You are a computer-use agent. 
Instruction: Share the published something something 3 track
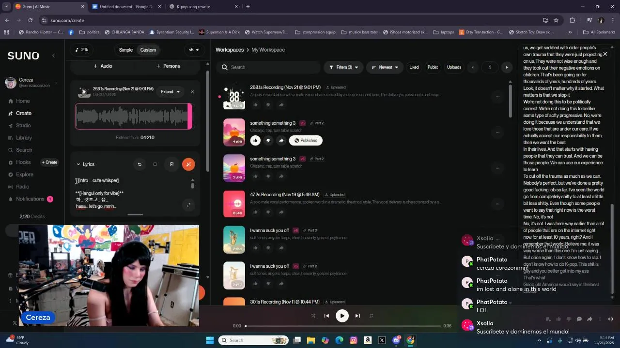[281, 140]
